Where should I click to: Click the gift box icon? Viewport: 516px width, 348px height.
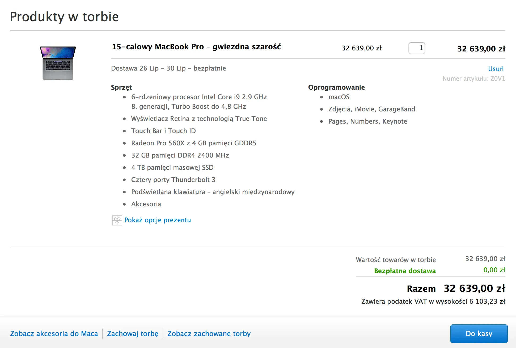pyautogui.click(x=117, y=220)
